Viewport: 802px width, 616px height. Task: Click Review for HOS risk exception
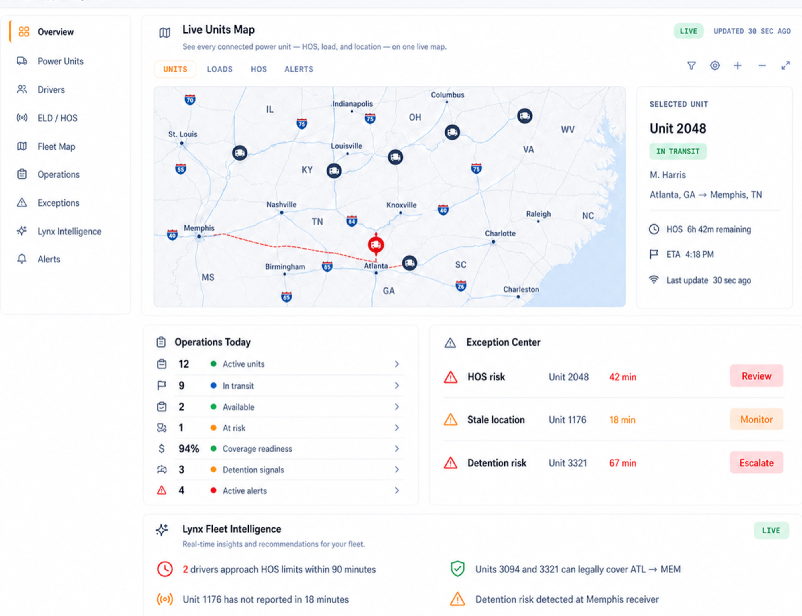(756, 376)
